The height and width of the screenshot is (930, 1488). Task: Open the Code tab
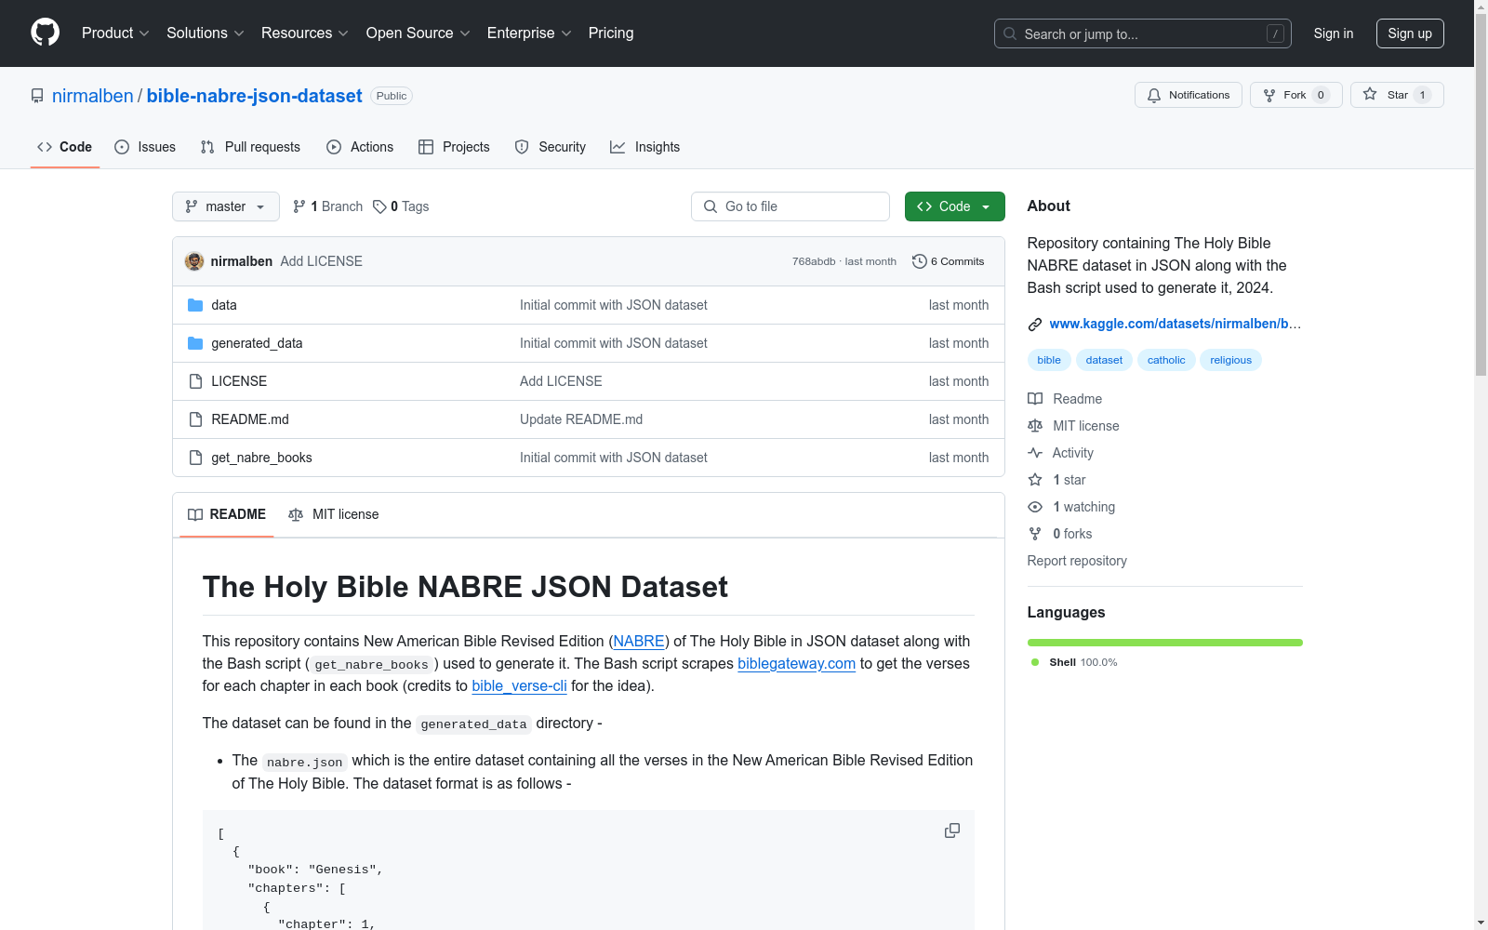[x=65, y=147]
